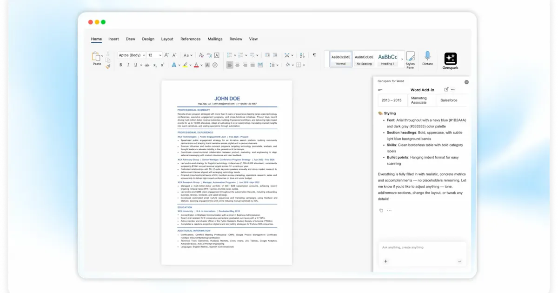Start a new chat in Genspark panel
This screenshot has height=293, width=558.
[x=446, y=89]
